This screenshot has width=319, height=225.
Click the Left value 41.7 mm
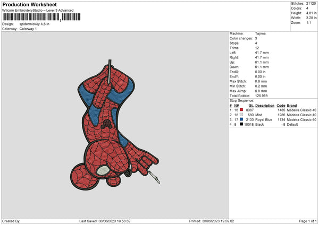pos(262,53)
